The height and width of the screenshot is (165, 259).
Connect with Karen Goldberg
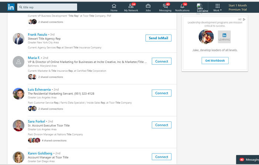[x=162, y=157]
